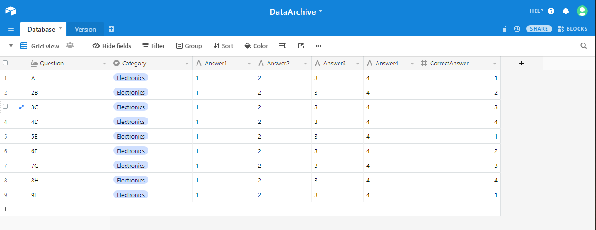596x230 pixels.
Task: Open the hamburger tables list menu
Action: click(11, 29)
